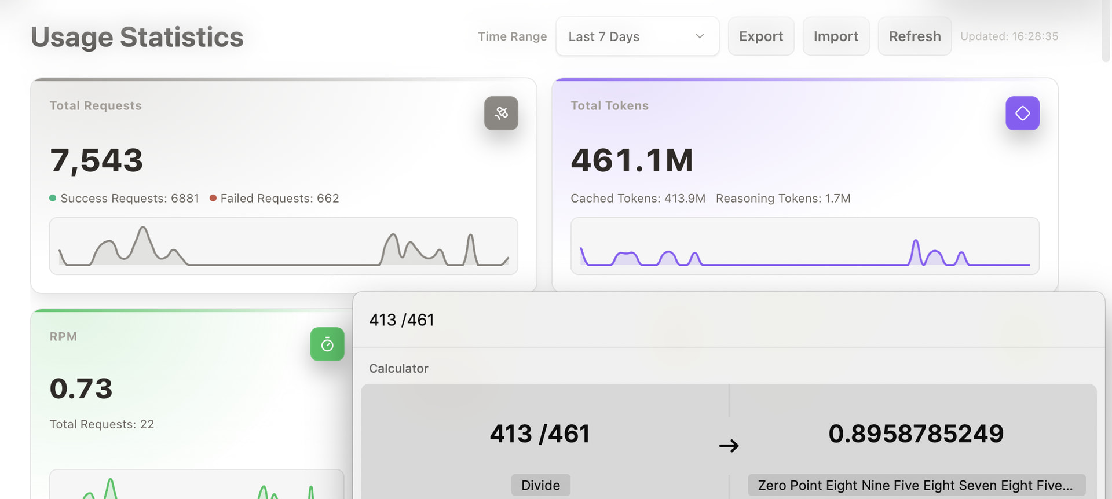Click Failed Requests: 662 label
This screenshot has width=1112, height=499.
coord(279,199)
